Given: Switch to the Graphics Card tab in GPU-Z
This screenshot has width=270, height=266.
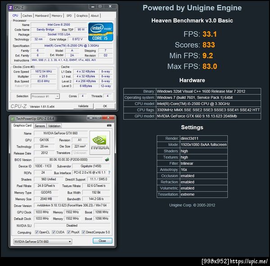Looking at the screenshot, I should click(x=22, y=126).
